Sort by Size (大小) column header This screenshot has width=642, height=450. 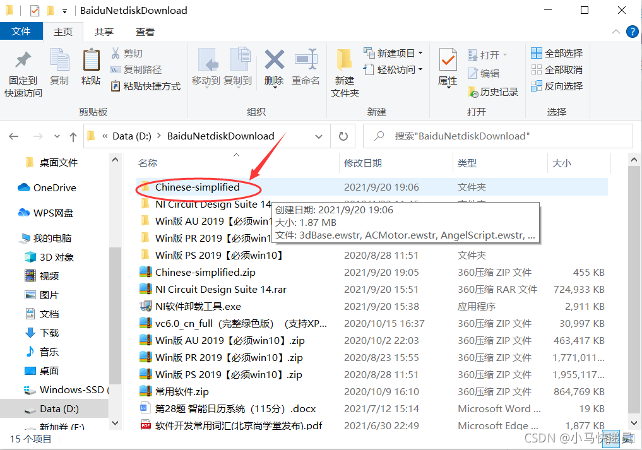[562, 163]
